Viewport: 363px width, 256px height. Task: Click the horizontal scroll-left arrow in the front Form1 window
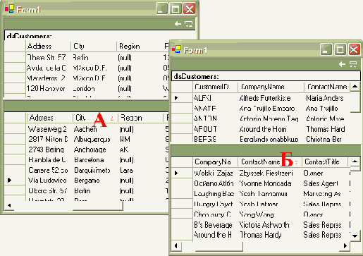176,246
